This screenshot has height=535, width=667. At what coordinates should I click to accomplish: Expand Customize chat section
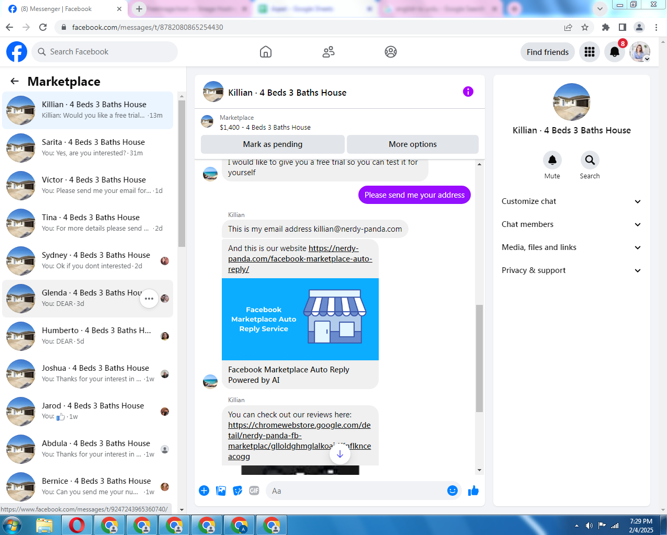571,201
